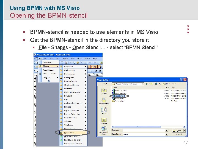Open the Network shapes category
Viewport: 198px width, 149px height.
pos(73,107)
